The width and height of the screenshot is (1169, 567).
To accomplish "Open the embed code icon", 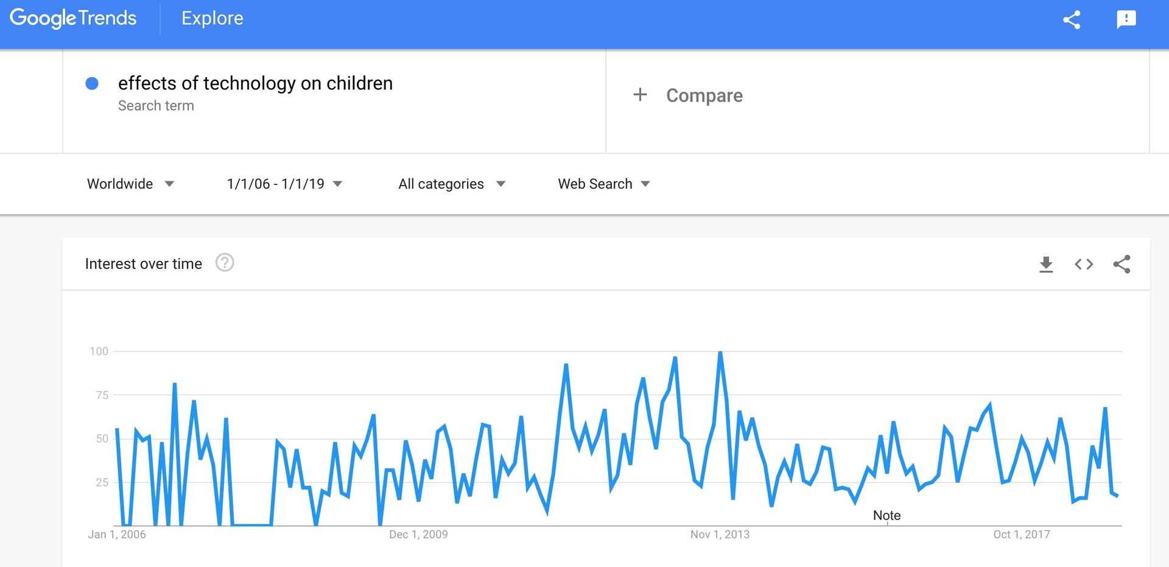I will pos(1084,264).
